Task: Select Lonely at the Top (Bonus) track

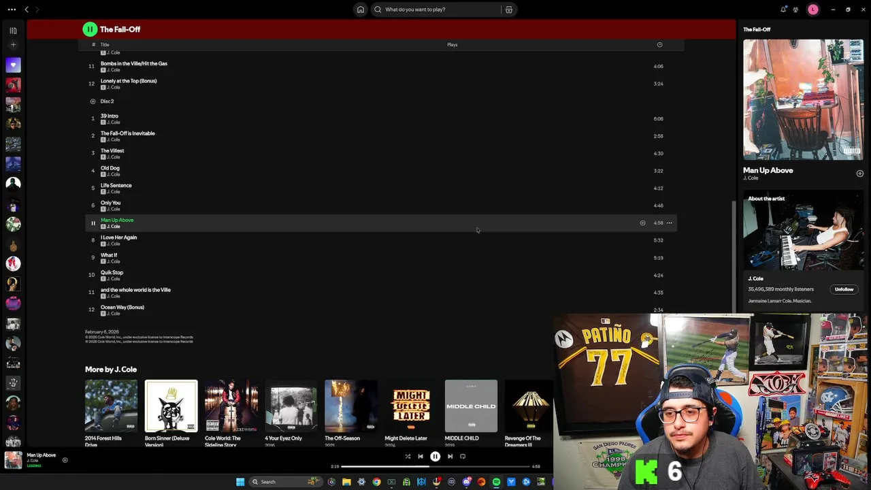Action: [x=129, y=81]
